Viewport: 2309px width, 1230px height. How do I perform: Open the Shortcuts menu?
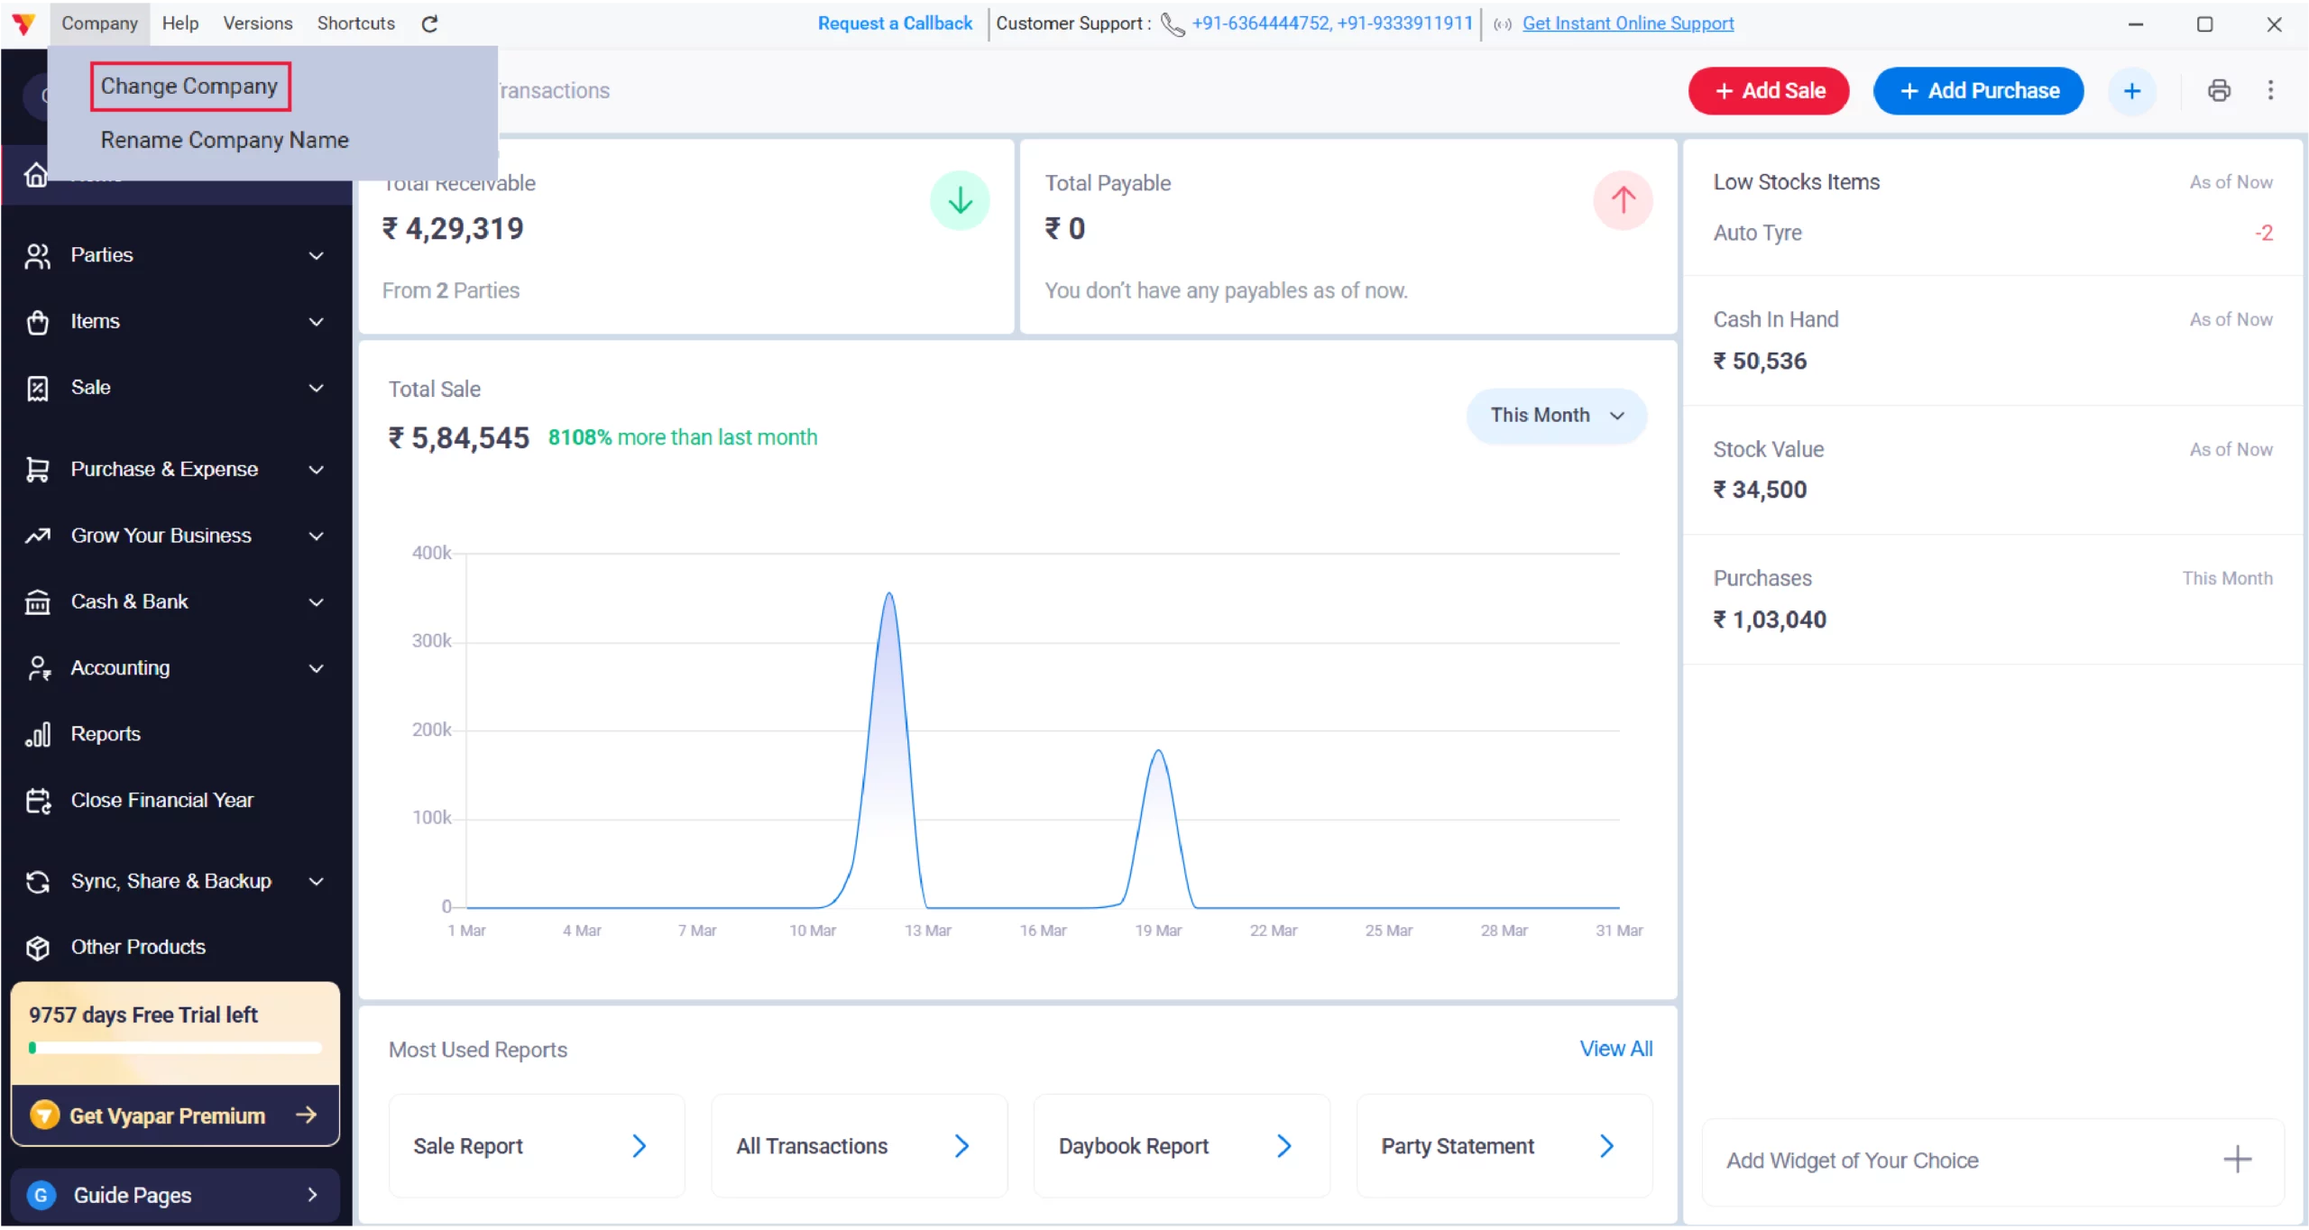pos(356,23)
